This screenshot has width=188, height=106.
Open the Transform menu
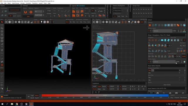pos(35,3)
